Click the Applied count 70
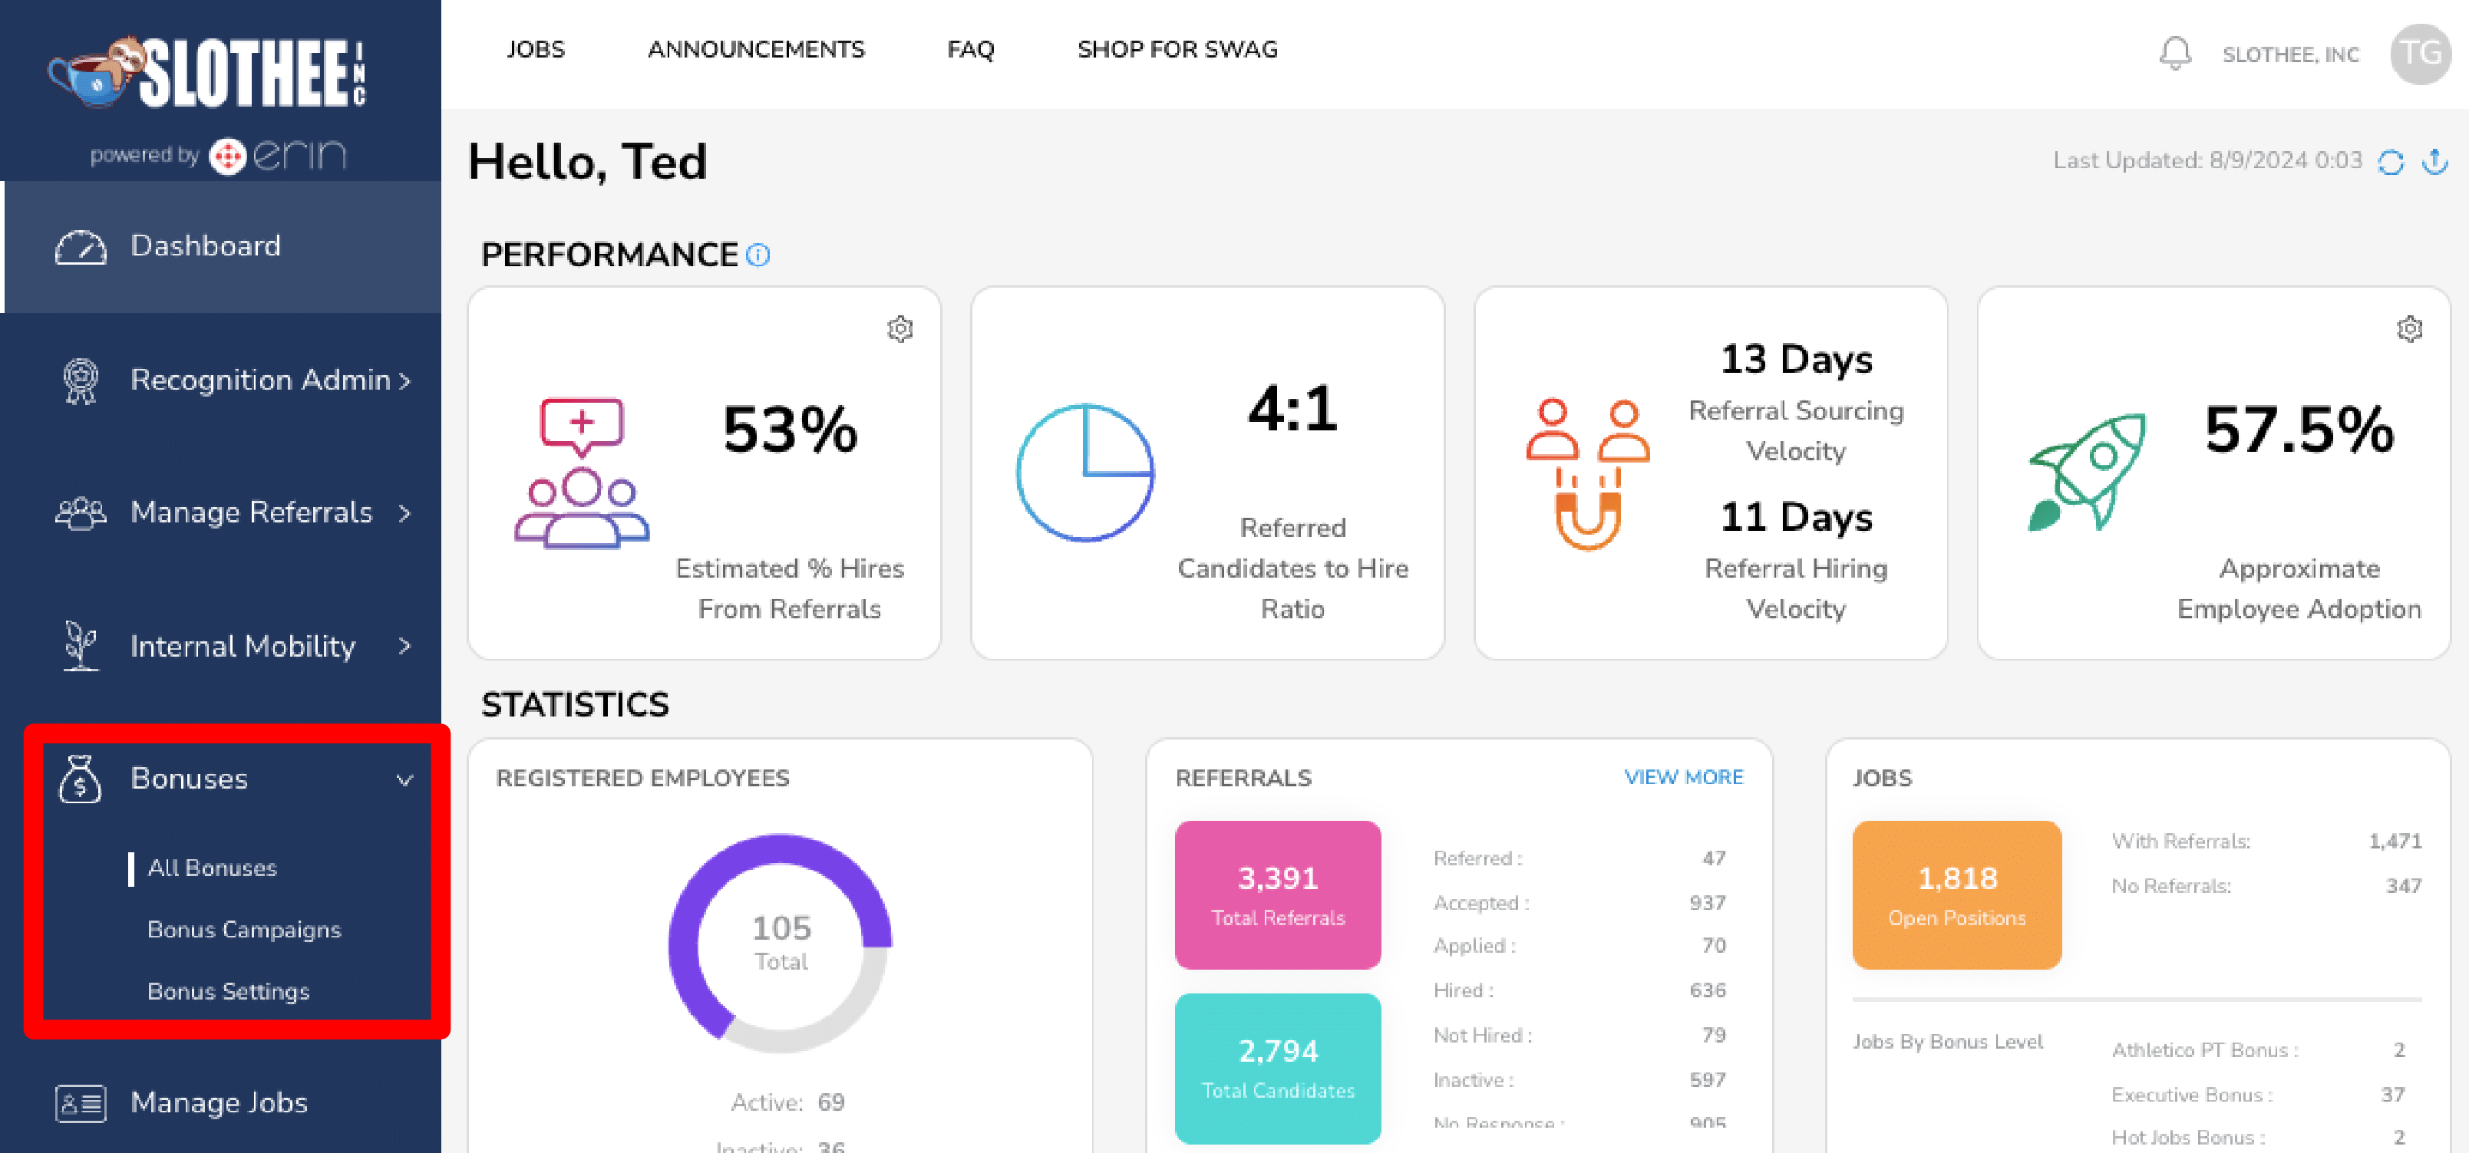 pyautogui.click(x=1714, y=945)
